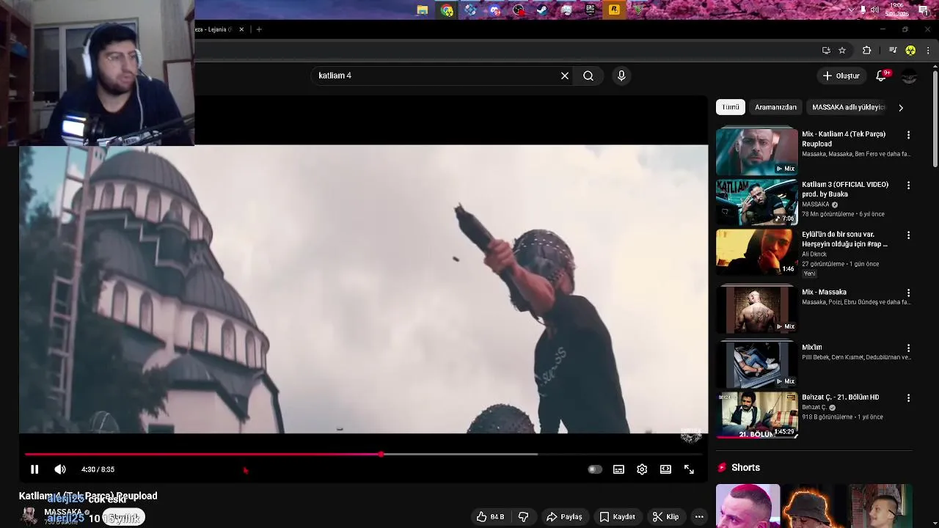Show hidden system tray icons
The image size is (939, 528).
pyautogui.click(x=851, y=10)
